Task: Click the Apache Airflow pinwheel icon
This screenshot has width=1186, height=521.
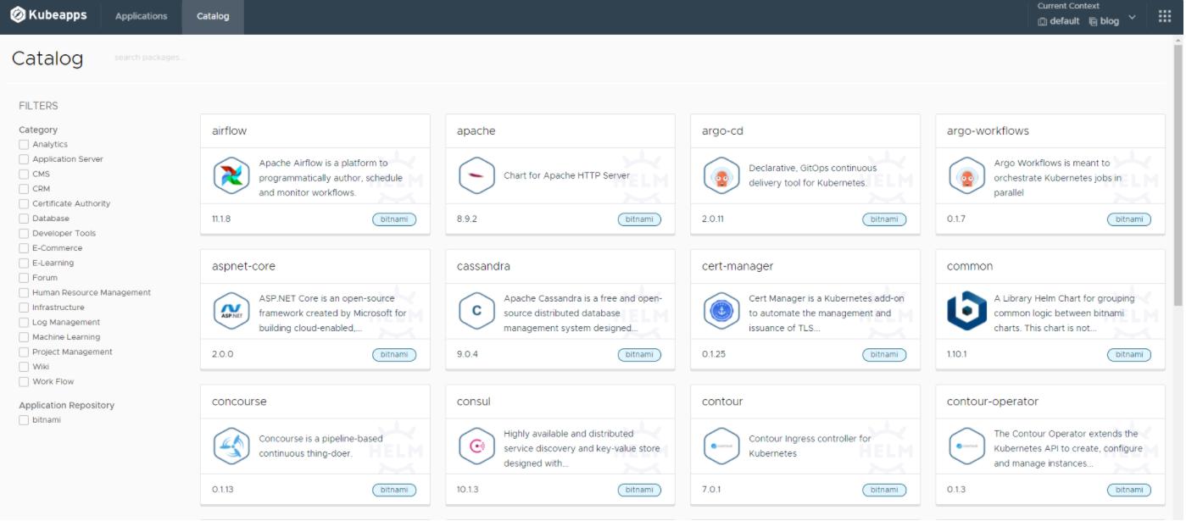Action: (231, 176)
